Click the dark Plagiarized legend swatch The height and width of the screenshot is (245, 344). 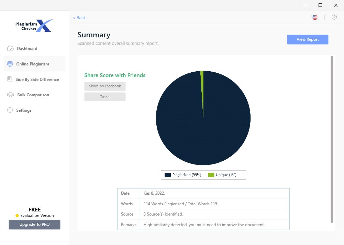tap(168, 175)
